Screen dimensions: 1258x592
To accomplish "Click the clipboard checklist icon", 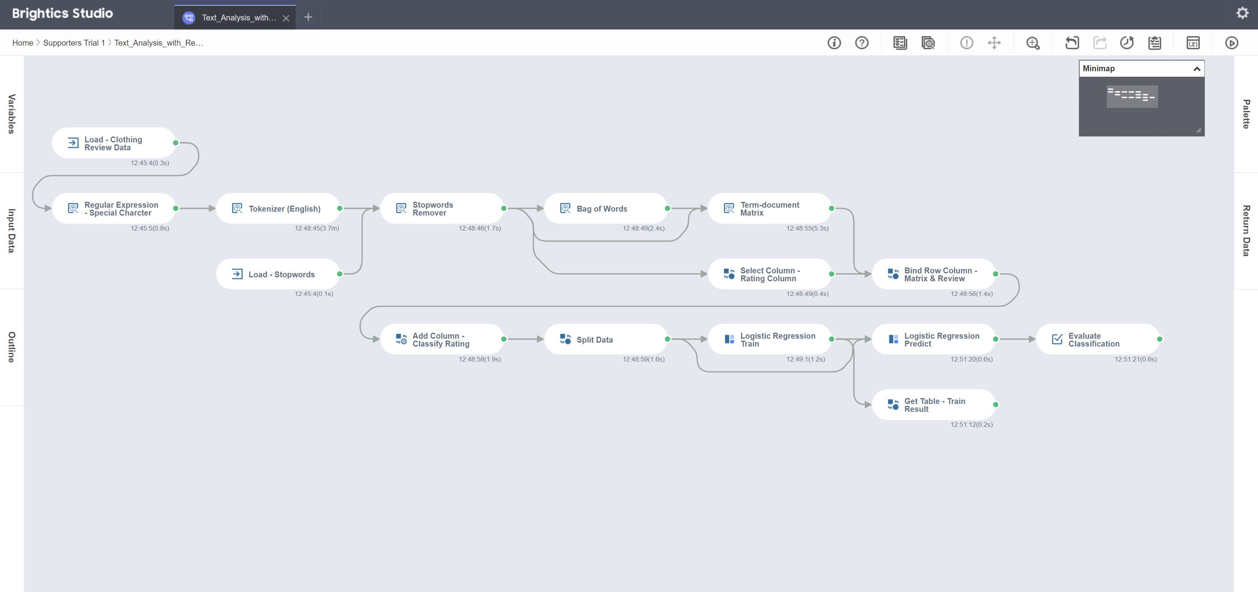I will coord(1154,43).
